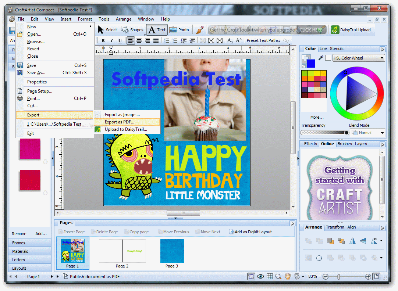398x291 pixels.
Task: Expand the Pages panel options arrow
Action: tap(292, 223)
